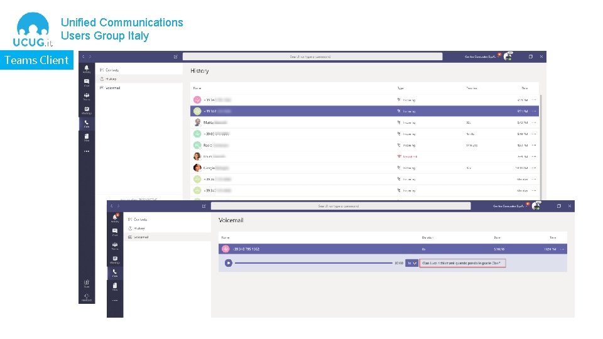Select Calls in the Voicemail window sidebar
This screenshot has width=603, height=339.
[115, 273]
